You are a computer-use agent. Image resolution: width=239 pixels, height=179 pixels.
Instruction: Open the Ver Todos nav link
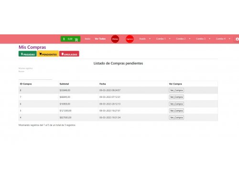coord(100,39)
